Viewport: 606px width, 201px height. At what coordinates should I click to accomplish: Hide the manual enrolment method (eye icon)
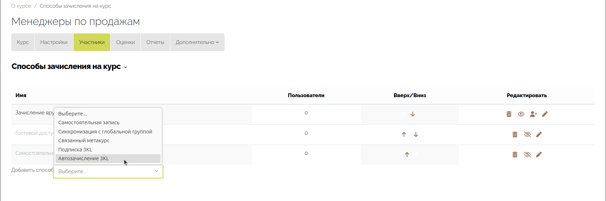coord(521,114)
